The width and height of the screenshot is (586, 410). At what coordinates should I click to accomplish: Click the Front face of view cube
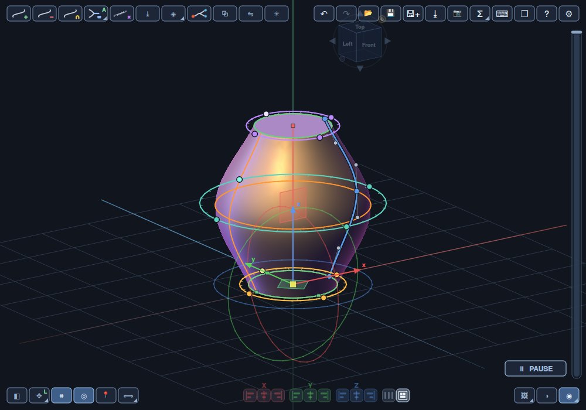[369, 45]
